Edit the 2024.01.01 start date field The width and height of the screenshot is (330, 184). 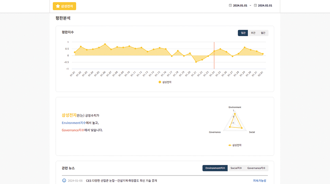click(240, 5)
